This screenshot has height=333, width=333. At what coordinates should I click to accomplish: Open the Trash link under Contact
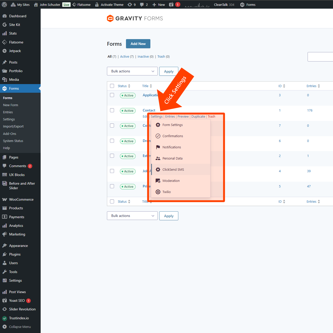[211, 117]
